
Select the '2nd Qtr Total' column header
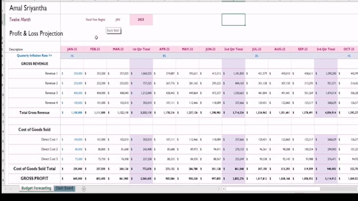pyautogui.click(x=233, y=49)
